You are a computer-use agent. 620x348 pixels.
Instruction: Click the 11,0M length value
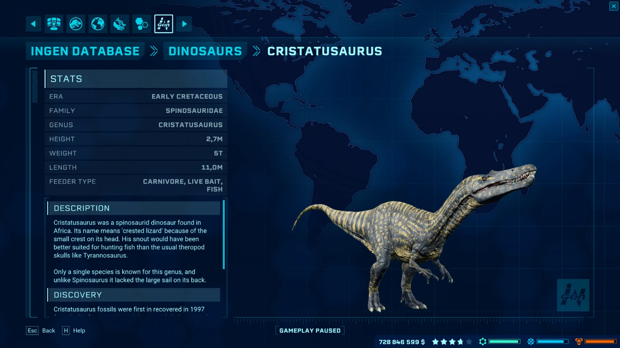(212, 167)
